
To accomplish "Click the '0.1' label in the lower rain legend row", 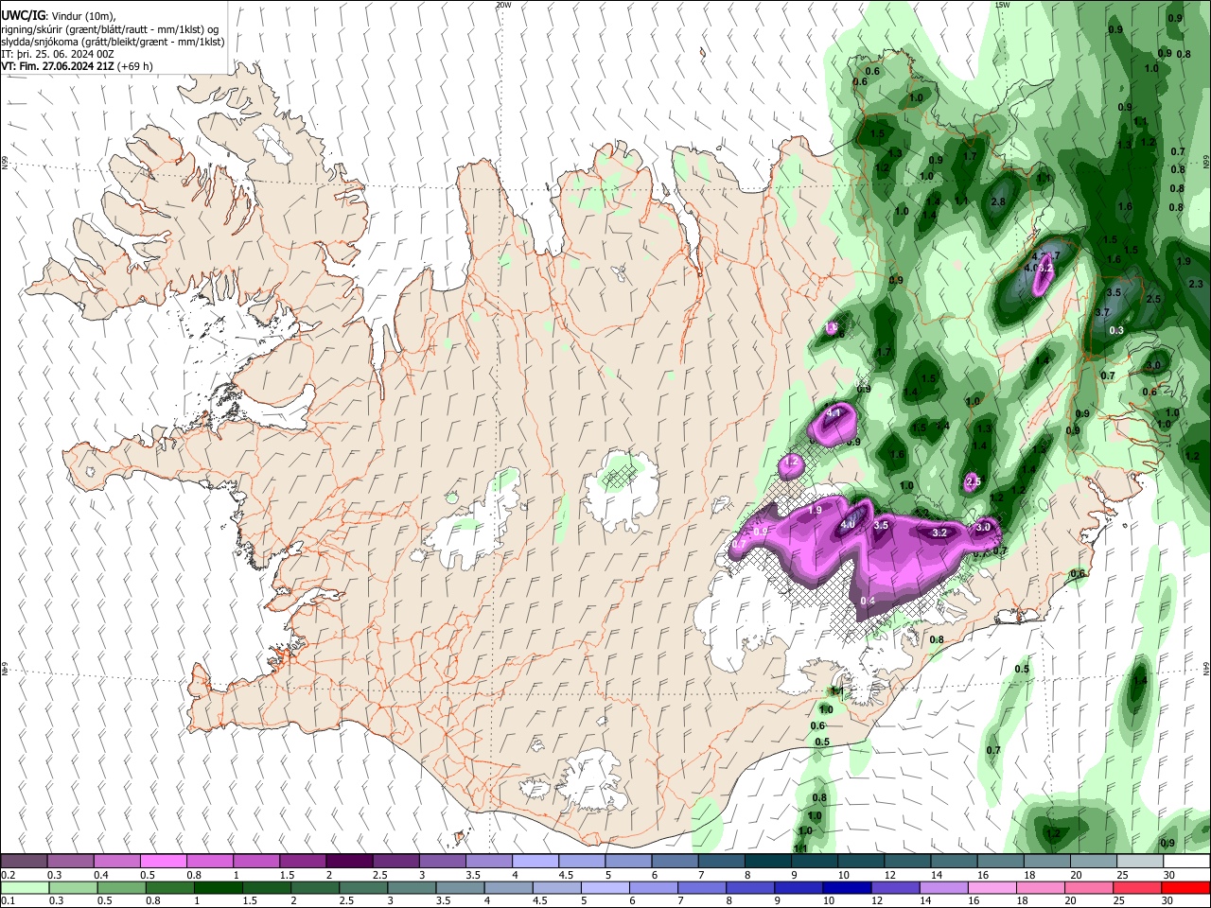I will (x=8, y=901).
